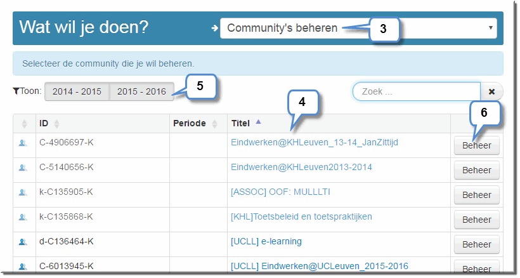Open [KHL]Toetsbeleid en toetspraktijken link
520x278 pixels.
coord(301,216)
